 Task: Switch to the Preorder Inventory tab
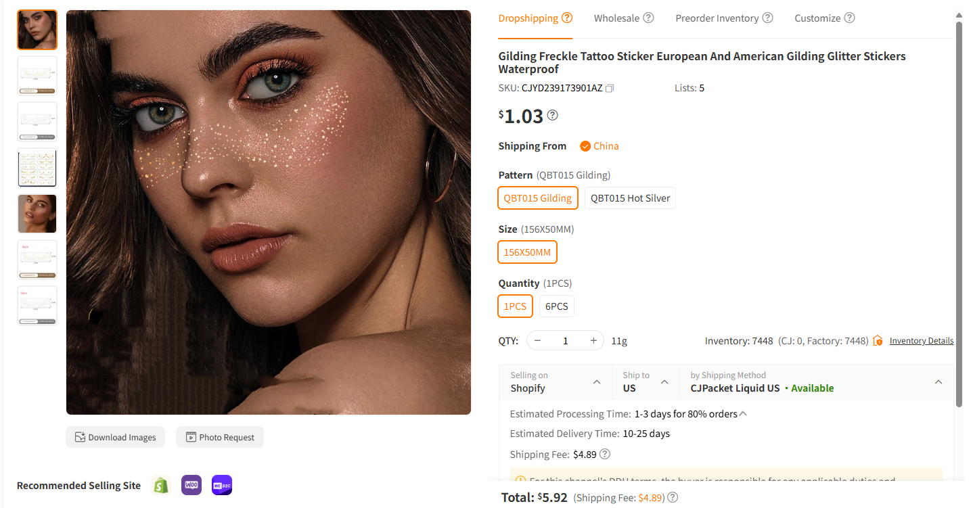(x=717, y=18)
